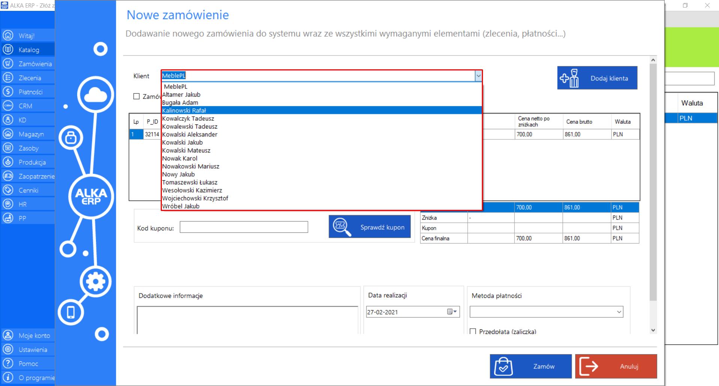Click row 1 number in order table
The height and width of the screenshot is (386, 719).
tap(136, 134)
